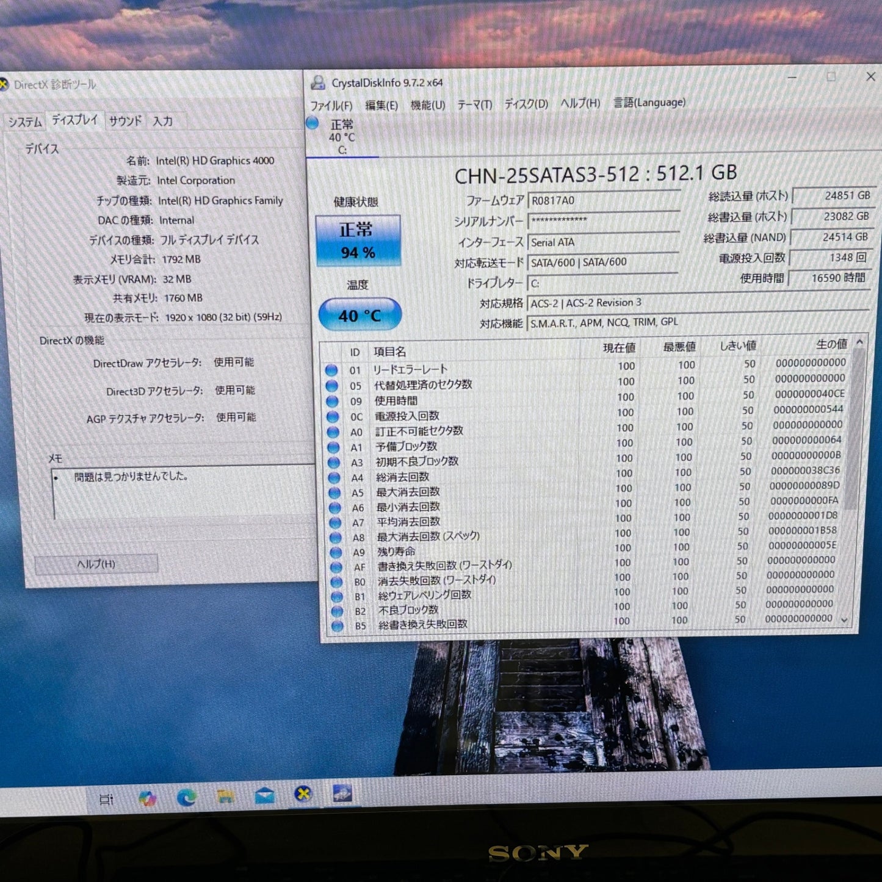Switch to ディスプレイ tab in DirectX tool
This screenshot has width=882, height=882.
coord(74,120)
